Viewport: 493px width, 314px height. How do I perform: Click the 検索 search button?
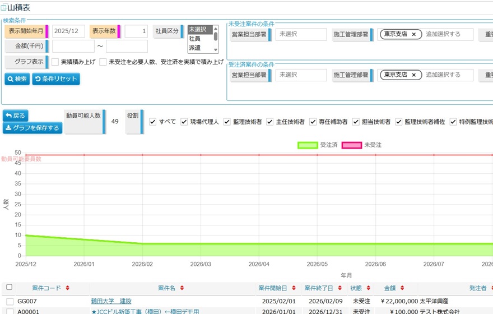[x=17, y=79]
